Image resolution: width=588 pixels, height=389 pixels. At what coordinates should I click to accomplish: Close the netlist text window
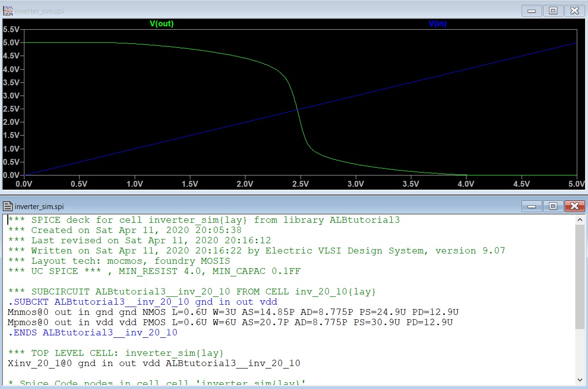coord(574,206)
